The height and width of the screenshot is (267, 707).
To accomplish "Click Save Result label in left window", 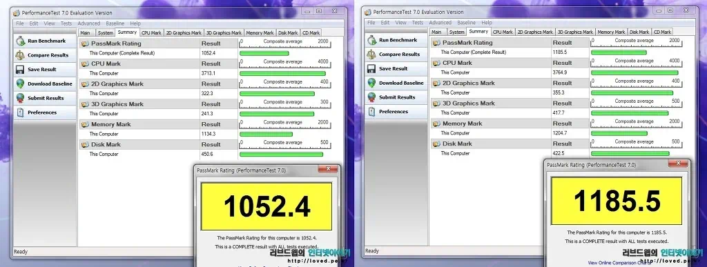I will click(42, 70).
